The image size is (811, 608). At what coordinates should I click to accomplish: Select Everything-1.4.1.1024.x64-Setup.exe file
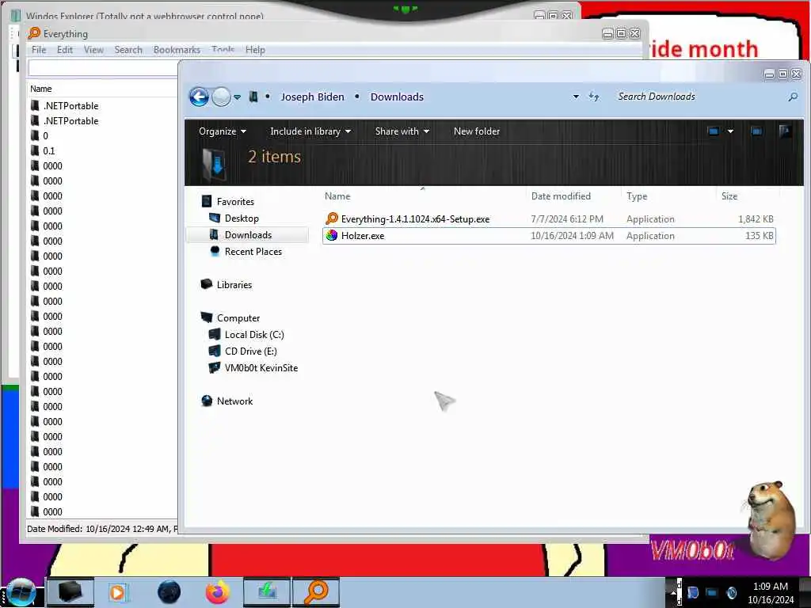coord(549,218)
